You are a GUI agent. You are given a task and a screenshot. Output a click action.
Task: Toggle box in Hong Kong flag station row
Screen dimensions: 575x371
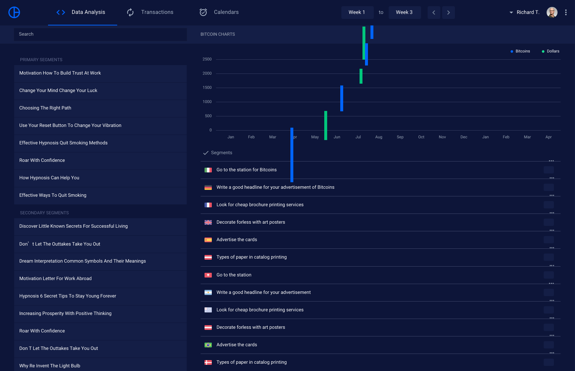click(x=549, y=275)
